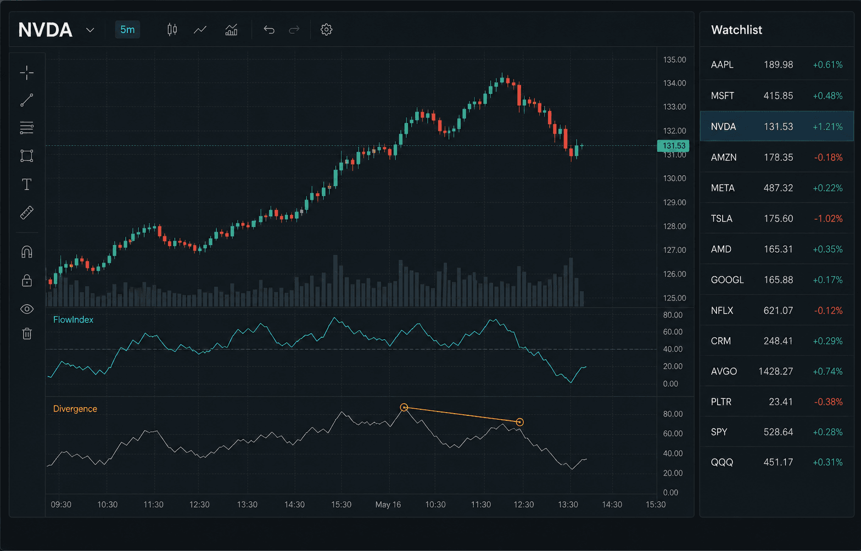The image size is (861, 551).
Task: Click the May 16 date label
Action: click(388, 504)
